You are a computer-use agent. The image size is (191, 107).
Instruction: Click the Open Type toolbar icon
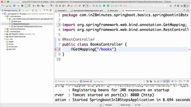click(68, 6)
